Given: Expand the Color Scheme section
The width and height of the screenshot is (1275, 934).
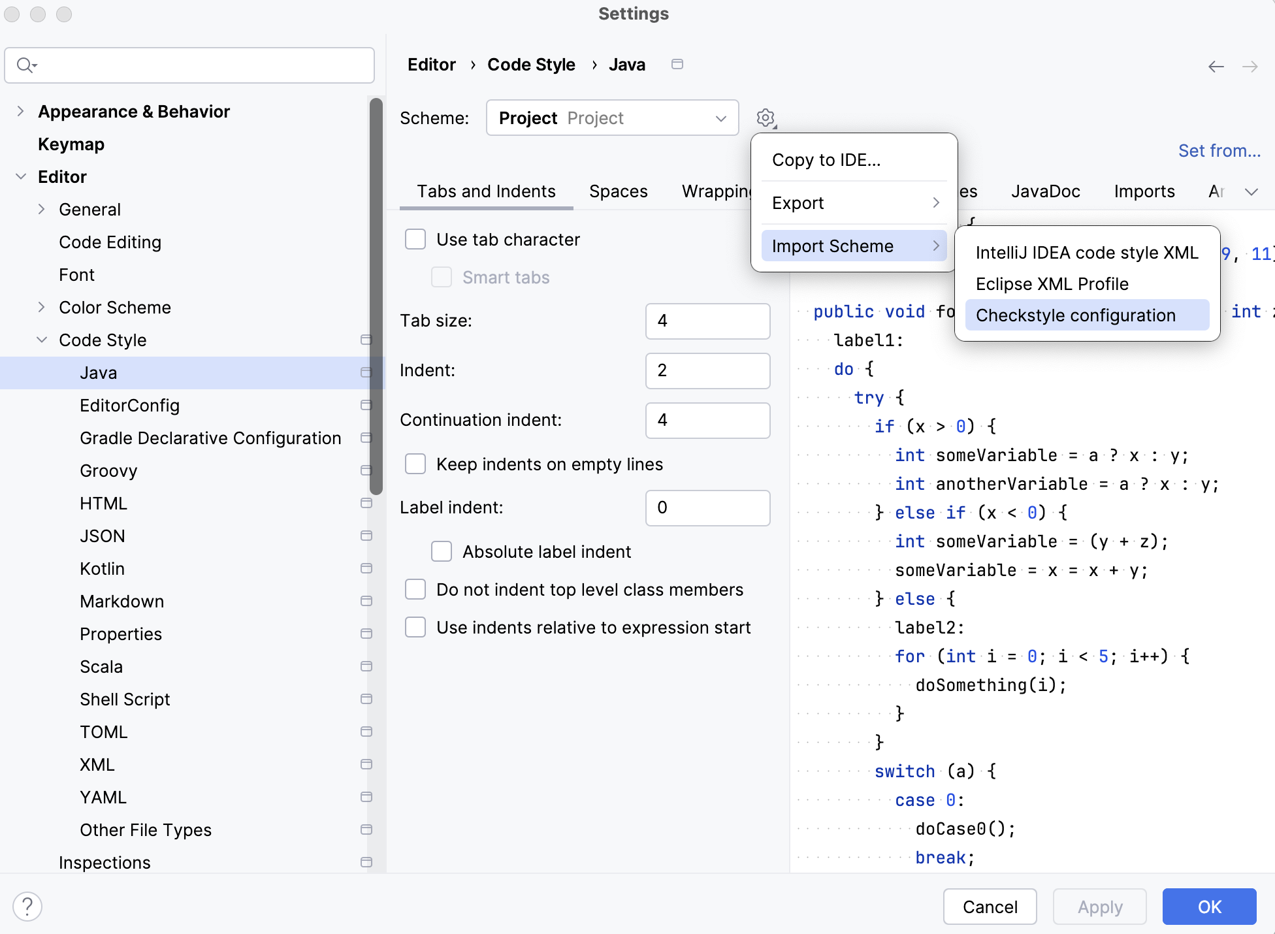Looking at the screenshot, I should pyautogui.click(x=42, y=307).
